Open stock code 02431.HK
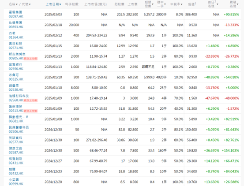The width and height of the screenshot is (244, 186). 16,163
